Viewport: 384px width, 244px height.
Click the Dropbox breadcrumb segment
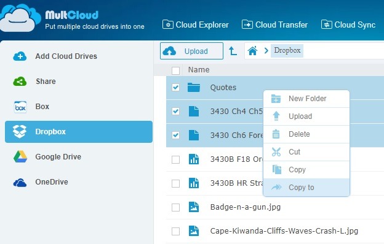tap(287, 51)
